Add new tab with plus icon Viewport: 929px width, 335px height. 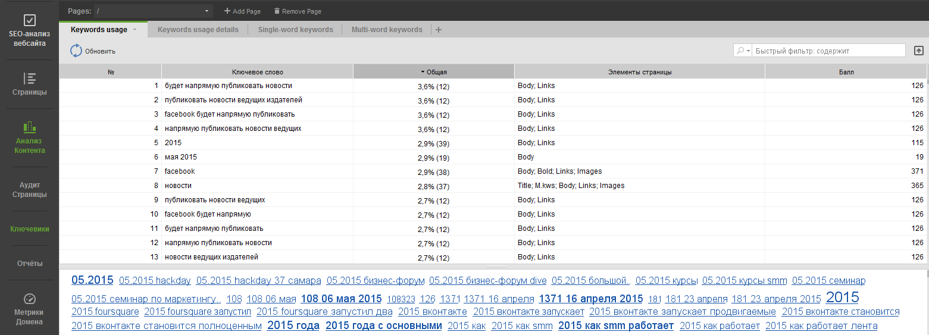click(439, 30)
